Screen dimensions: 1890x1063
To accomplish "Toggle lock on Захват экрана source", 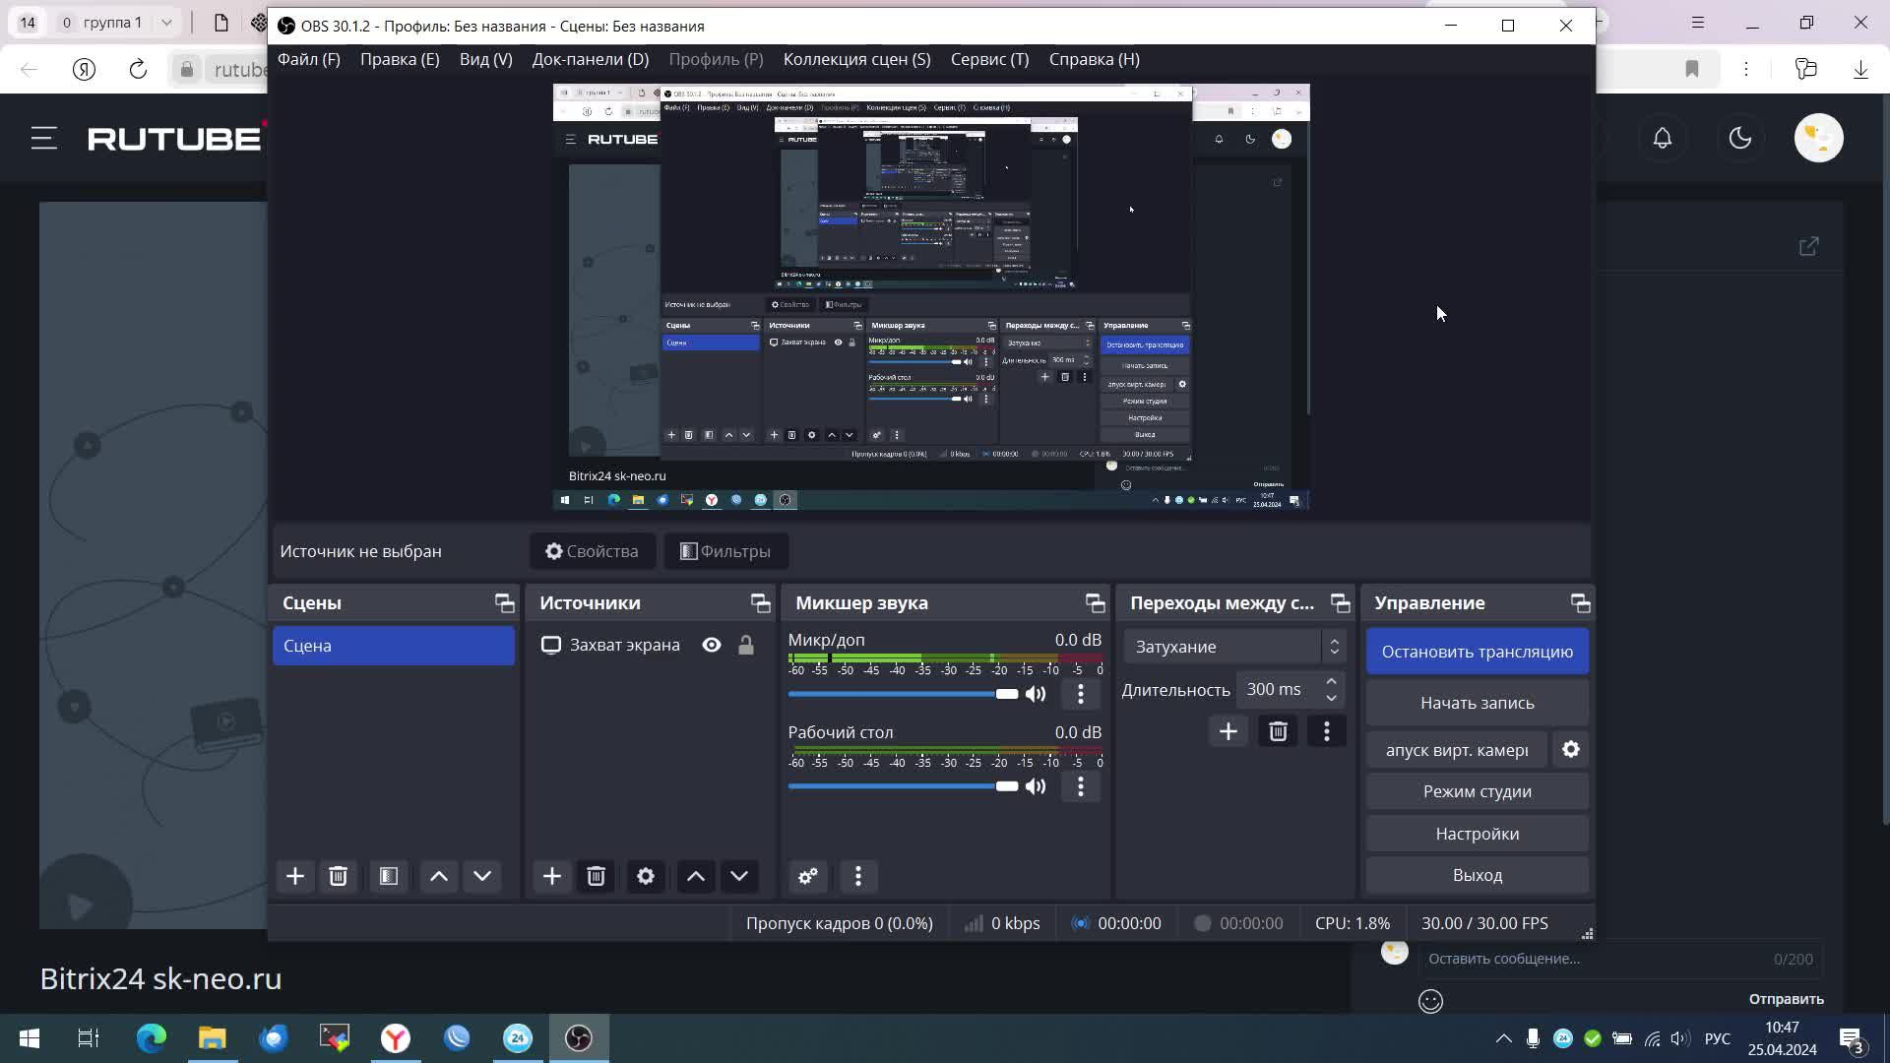I will pyautogui.click(x=746, y=645).
